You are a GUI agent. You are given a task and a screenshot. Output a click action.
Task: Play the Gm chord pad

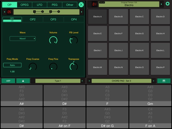click(150, 95)
